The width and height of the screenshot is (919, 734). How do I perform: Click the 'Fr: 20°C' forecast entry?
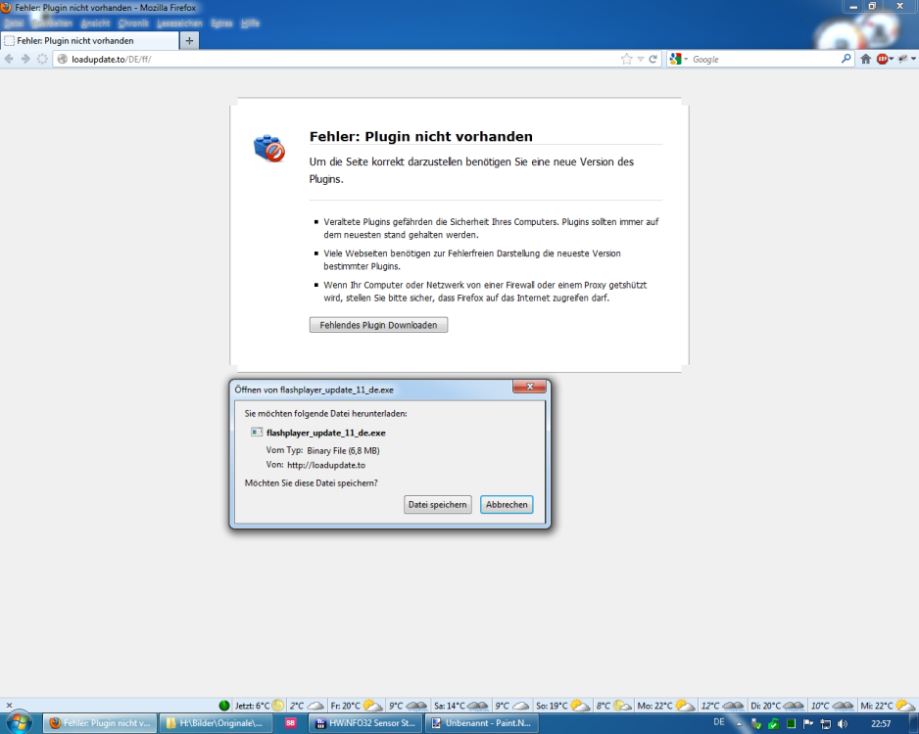(x=356, y=706)
